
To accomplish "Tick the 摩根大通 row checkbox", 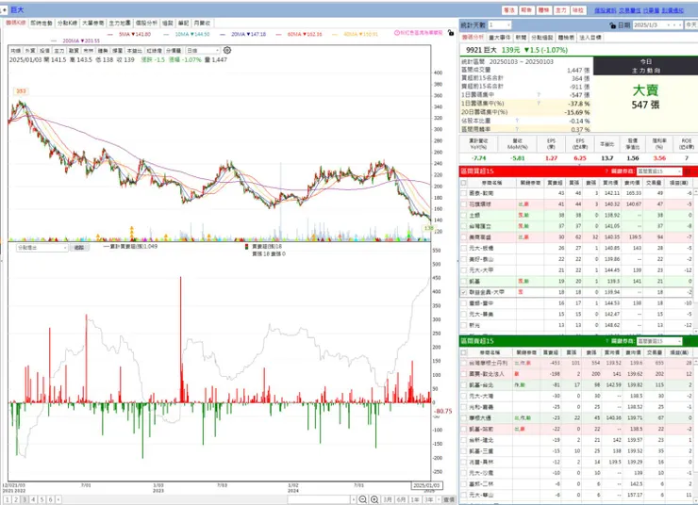I will [463, 418].
